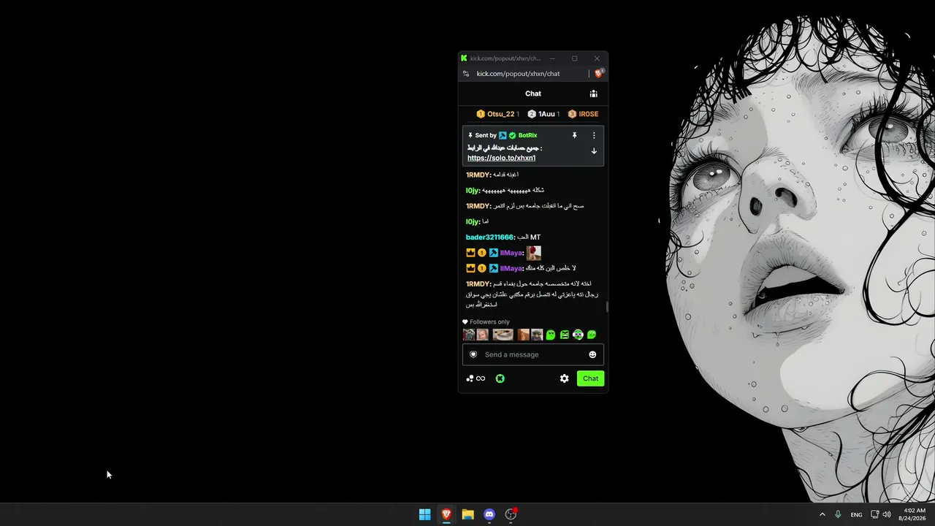The width and height of the screenshot is (935, 526).
Task: Click the ENG language indicator
Action: tap(856, 515)
